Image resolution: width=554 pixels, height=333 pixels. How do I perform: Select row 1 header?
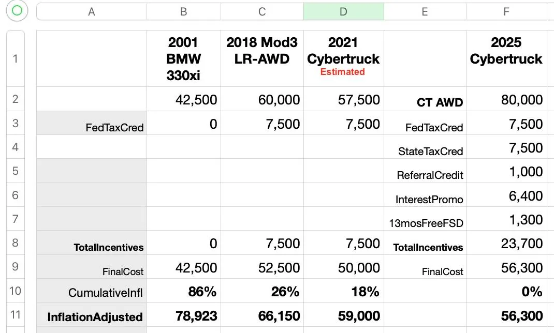coord(16,58)
